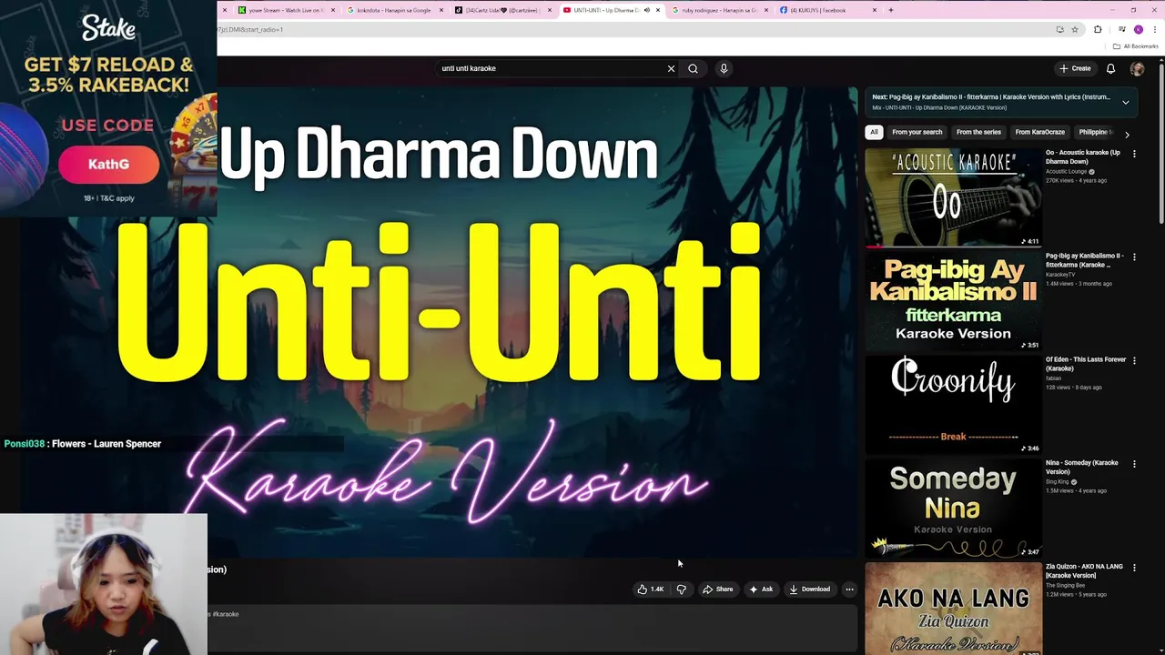Open 'Oo - Acoustic karaoke (Up Dharma Down)' title
This screenshot has width=1165, height=655.
click(1083, 157)
